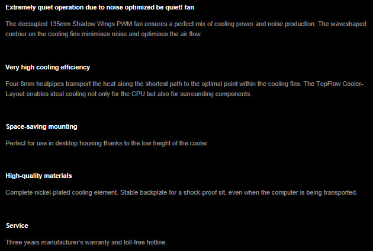
Task: Click the '135mm Shadow Wings PWM fan' text
Action: coord(97,24)
